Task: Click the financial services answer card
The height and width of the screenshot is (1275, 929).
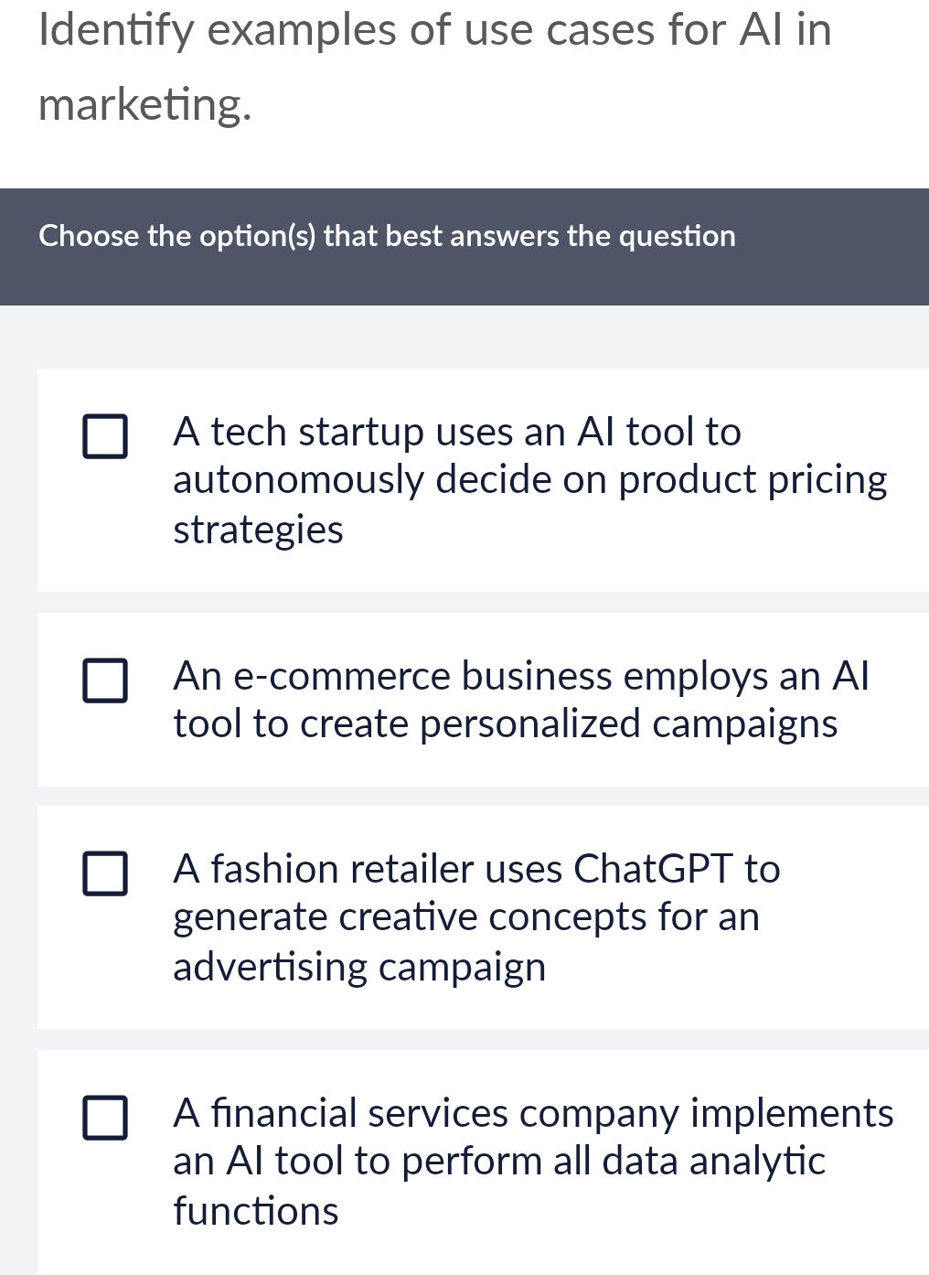Action: click(x=482, y=1162)
